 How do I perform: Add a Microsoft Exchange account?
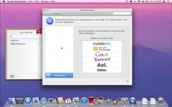(x=102, y=49)
